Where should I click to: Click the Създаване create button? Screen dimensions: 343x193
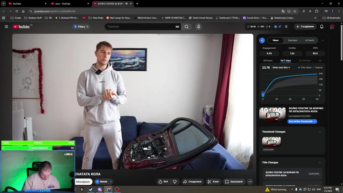point(305,27)
